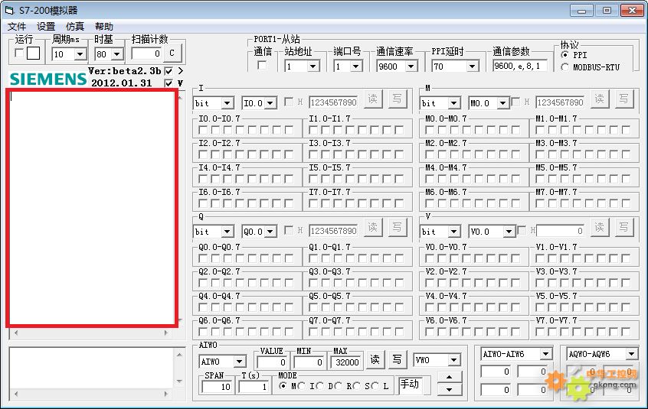Expand the M0.0 address dropdown
This screenshot has width=648, height=409.
tap(502, 103)
